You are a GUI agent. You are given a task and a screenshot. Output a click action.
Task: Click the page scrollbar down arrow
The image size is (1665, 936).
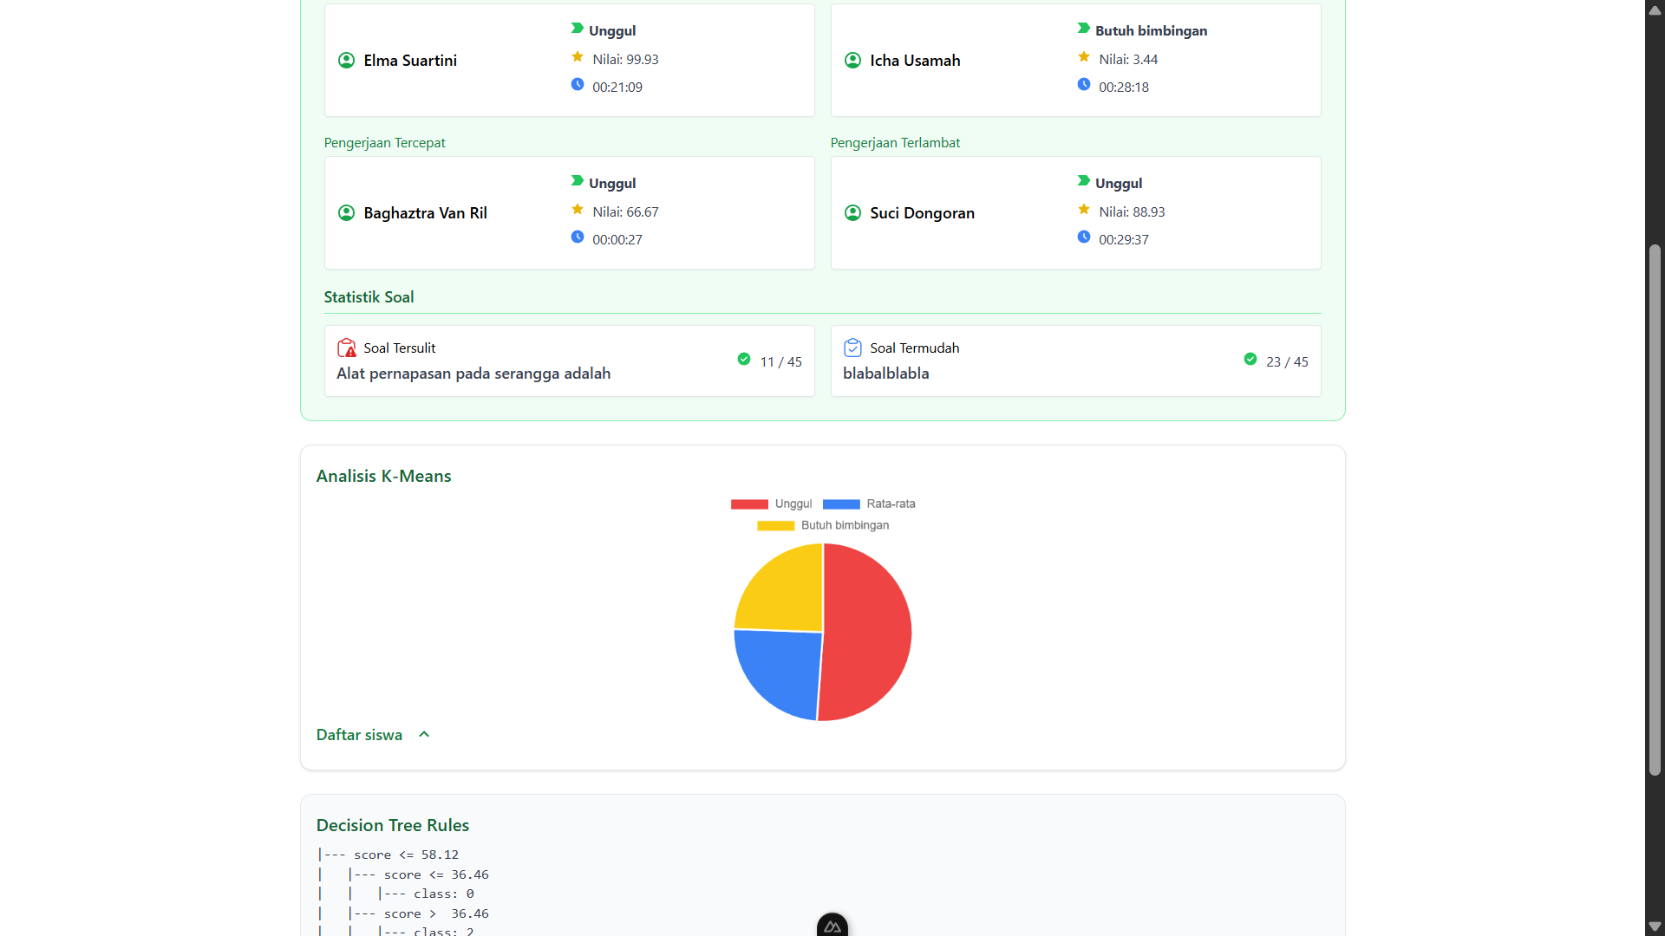coord(1655,926)
